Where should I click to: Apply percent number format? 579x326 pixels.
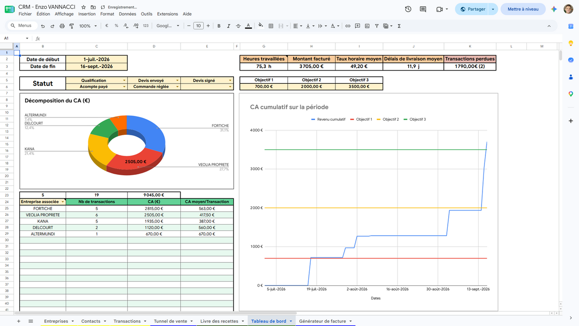click(x=116, y=26)
